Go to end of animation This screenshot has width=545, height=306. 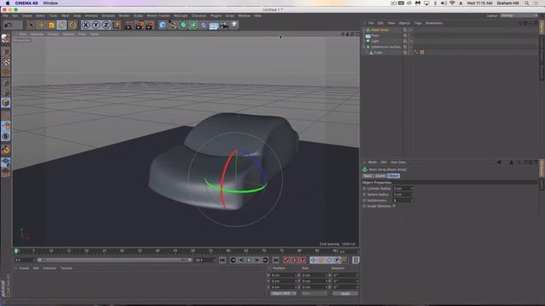point(276,260)
